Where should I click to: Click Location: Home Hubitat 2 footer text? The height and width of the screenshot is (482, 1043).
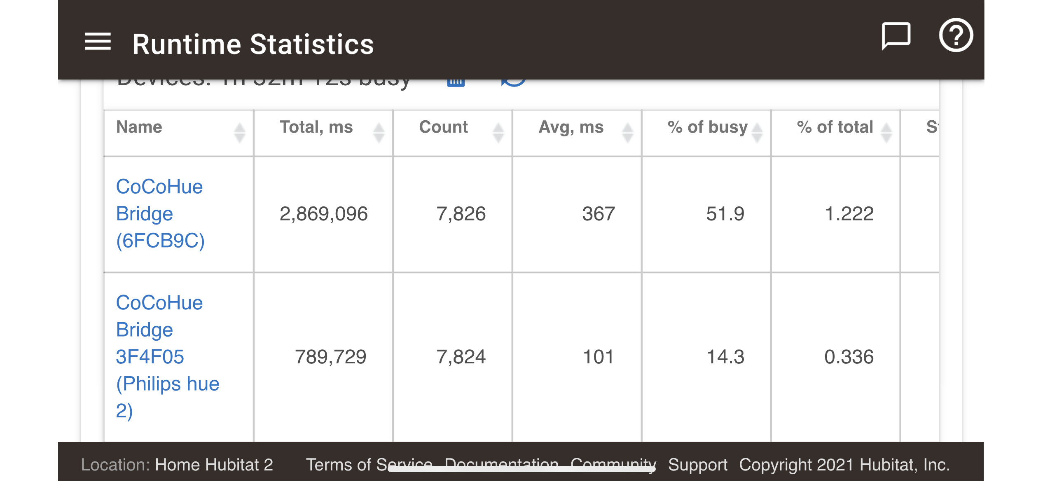177,465
